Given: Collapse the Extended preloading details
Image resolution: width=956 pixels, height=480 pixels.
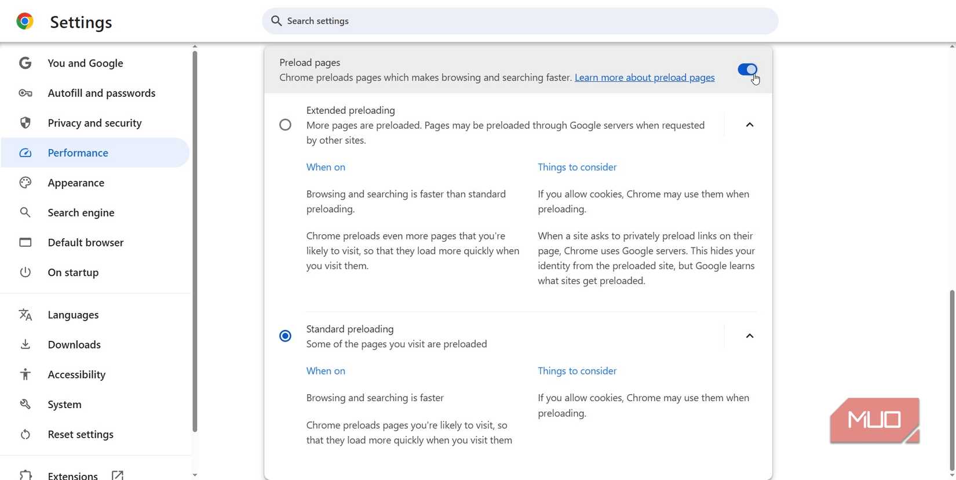Looking at the screenshot, I should (749, 125).
